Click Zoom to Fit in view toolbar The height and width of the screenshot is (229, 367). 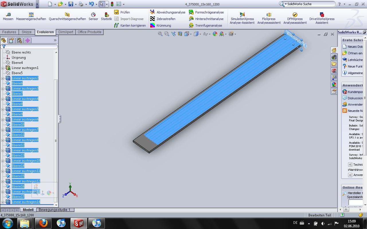point(161,34)
